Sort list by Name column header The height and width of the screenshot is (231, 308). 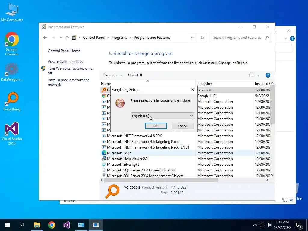click(x=147, y=84)
